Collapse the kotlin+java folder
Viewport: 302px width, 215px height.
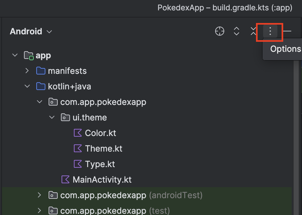point(27,86)
